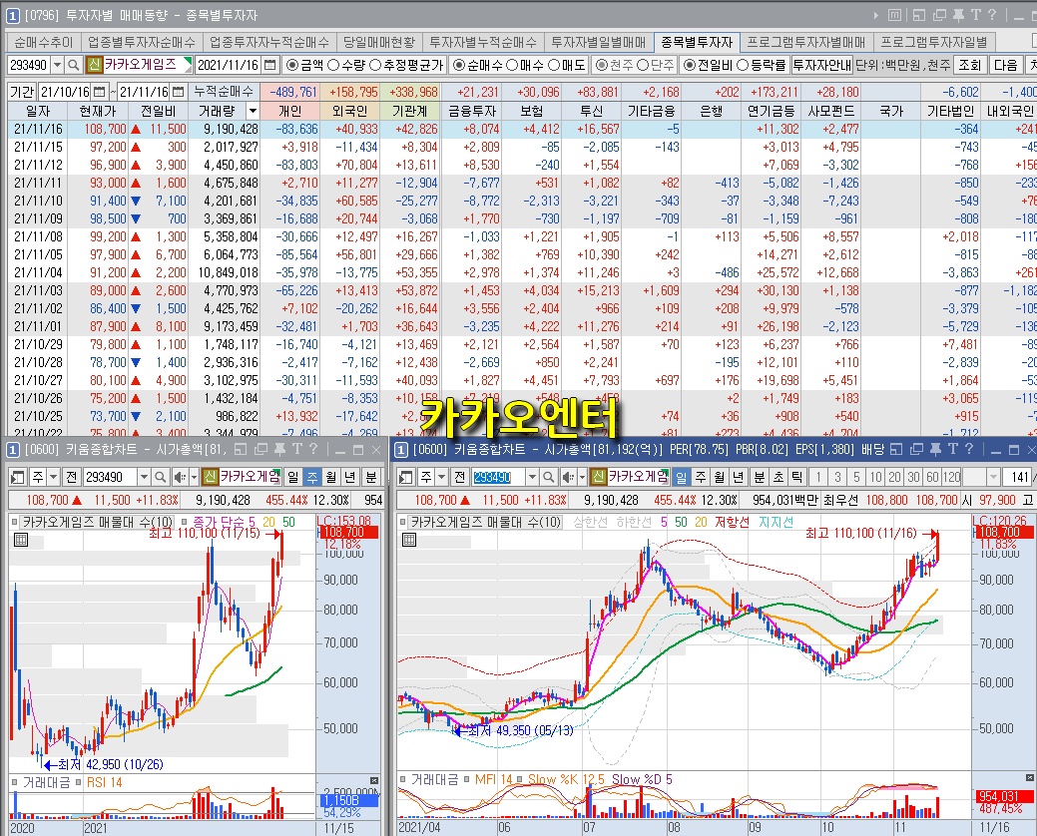Select the 단주 radio button

(x=642, y=65)
